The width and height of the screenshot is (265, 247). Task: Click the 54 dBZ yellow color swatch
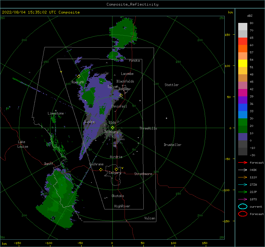(243, 63)
